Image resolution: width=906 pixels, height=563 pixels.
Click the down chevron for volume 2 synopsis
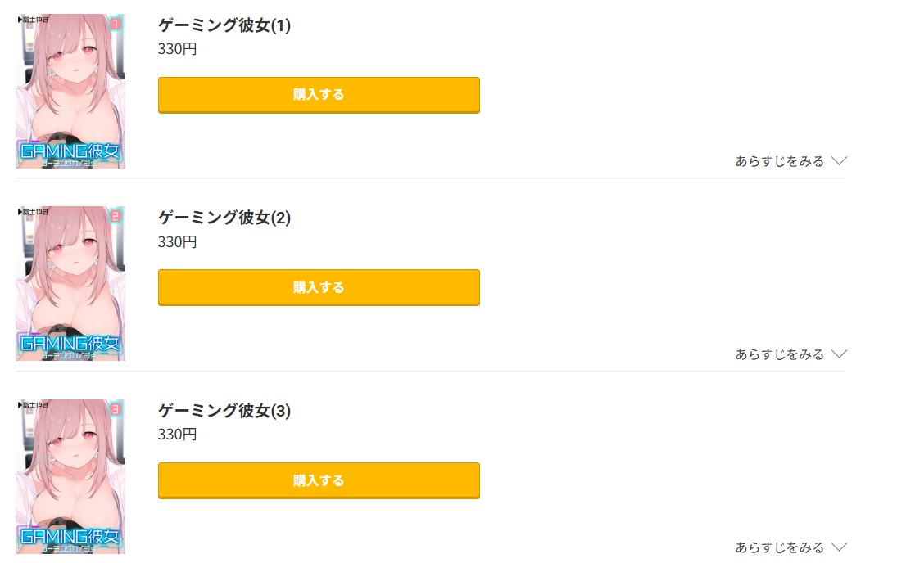click(838, 354)
